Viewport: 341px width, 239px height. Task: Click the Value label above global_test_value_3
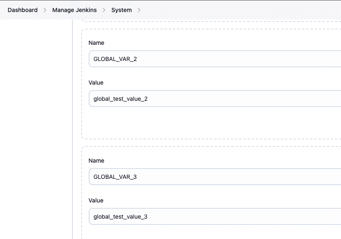tap(96, 200)
